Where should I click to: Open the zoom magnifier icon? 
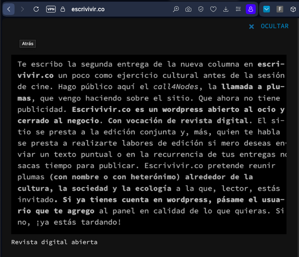pyautogui.click(x=176, y=9)
